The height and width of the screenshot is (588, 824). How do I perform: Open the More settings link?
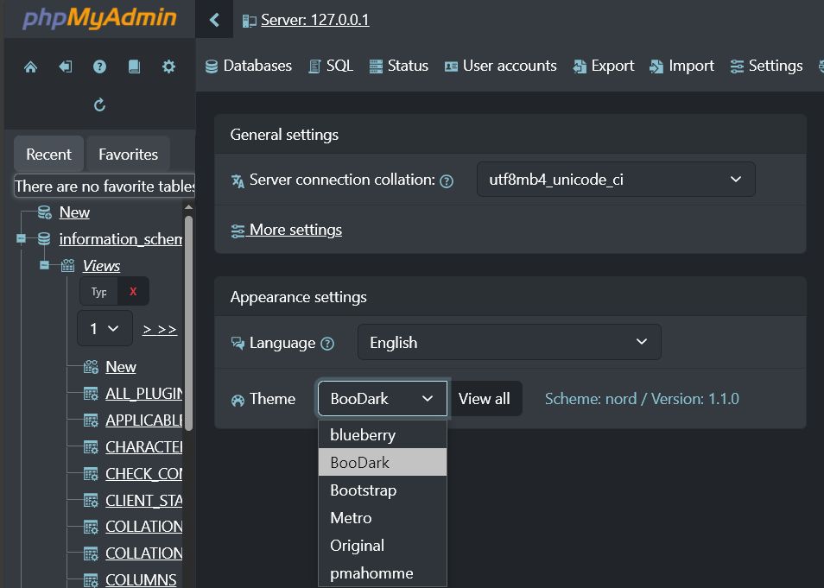296,230
